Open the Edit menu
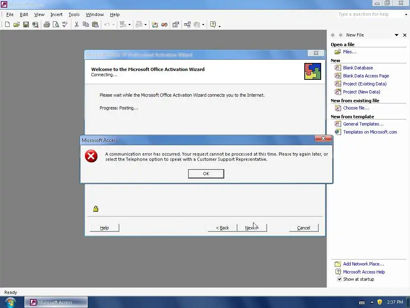This screenshot has width=410, height=308. tap(24, 14)
